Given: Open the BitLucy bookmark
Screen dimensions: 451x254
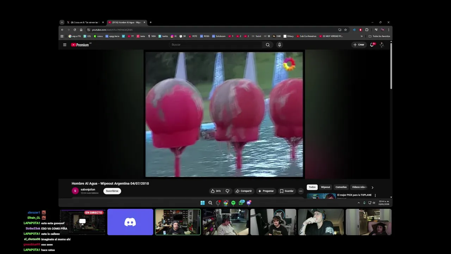Looking at the screenshot, I should (289, 36).
